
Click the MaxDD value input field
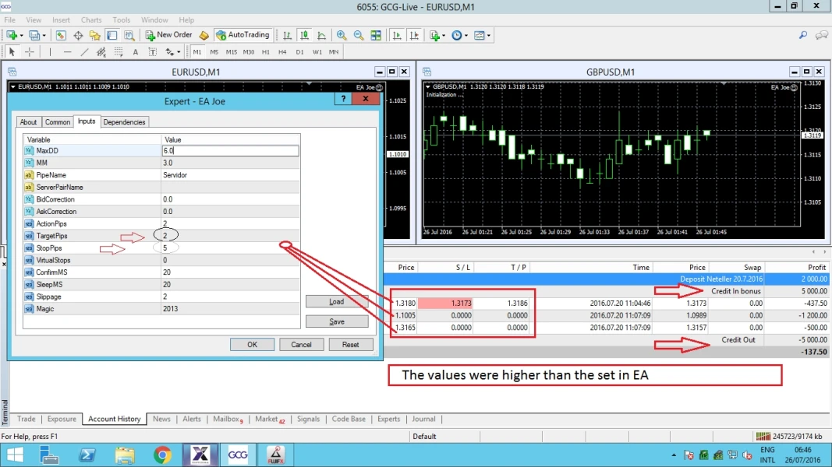230,151
